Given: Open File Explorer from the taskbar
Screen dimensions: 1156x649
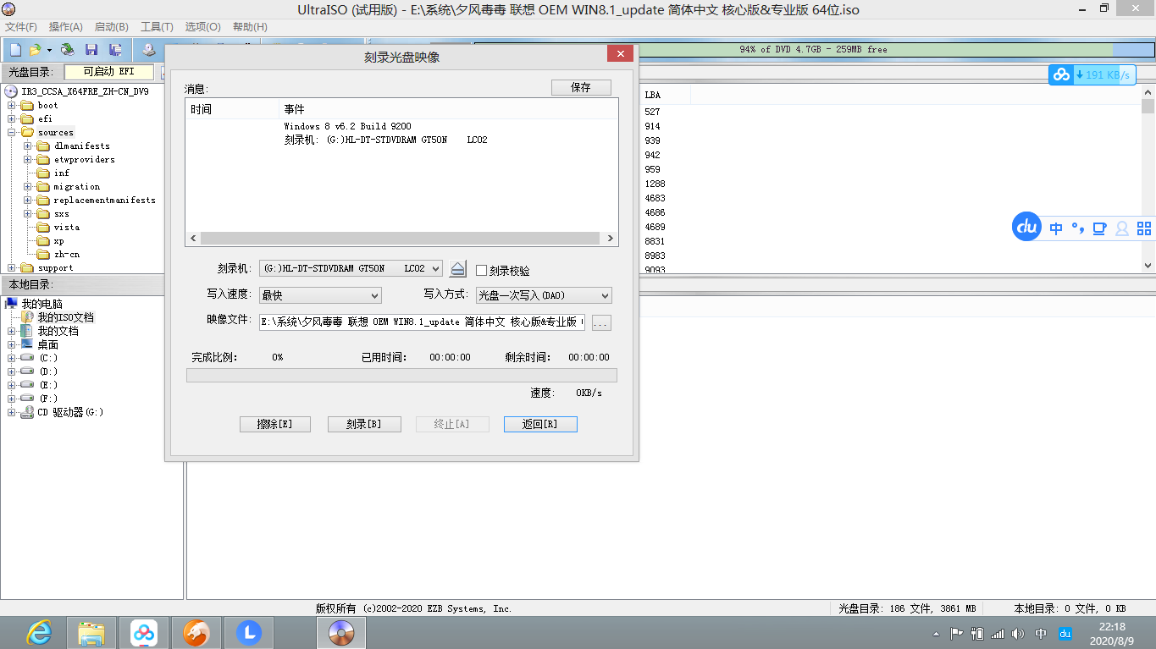Looking at the screenshot, I should point(91,632).
